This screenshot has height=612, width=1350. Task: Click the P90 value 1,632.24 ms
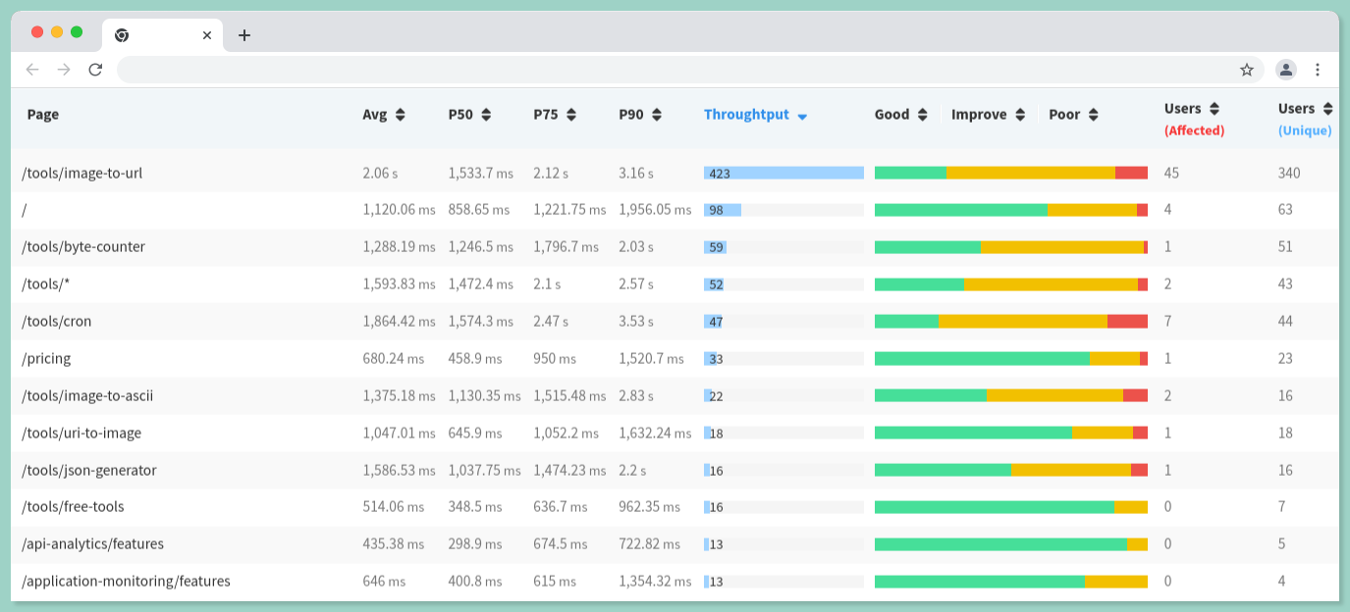pos(655,433)
